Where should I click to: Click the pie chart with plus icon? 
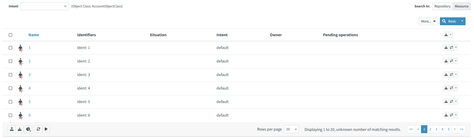(x=28, y=129)
